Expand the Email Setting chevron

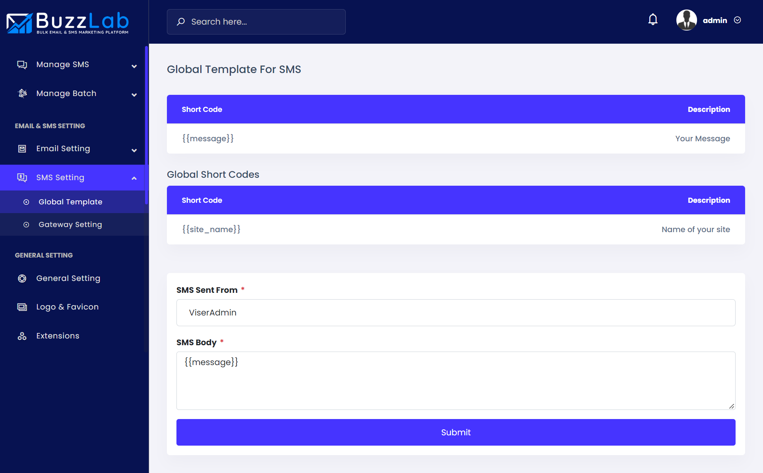pyautogui.click(x=134, y=150)
